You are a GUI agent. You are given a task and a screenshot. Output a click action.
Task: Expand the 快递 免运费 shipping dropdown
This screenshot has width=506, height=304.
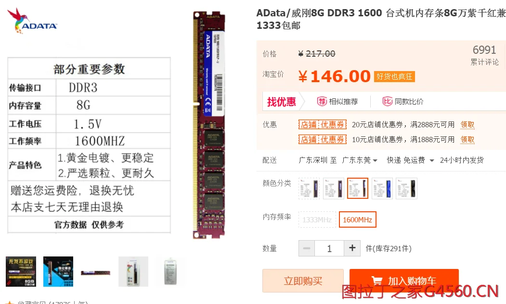point(410,160)
